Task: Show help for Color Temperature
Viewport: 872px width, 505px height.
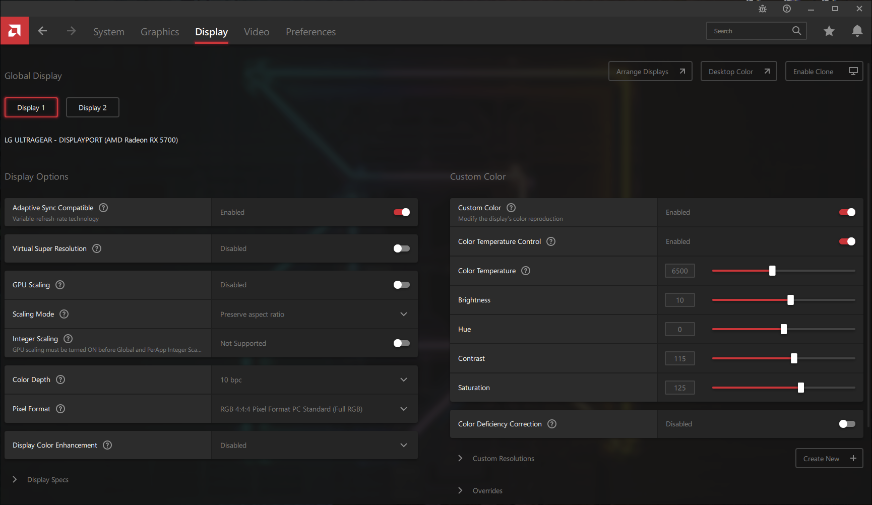Action: (526, 271)
